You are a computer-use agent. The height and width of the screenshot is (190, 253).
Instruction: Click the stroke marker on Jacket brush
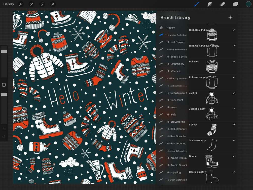click(x=234, y=93)
